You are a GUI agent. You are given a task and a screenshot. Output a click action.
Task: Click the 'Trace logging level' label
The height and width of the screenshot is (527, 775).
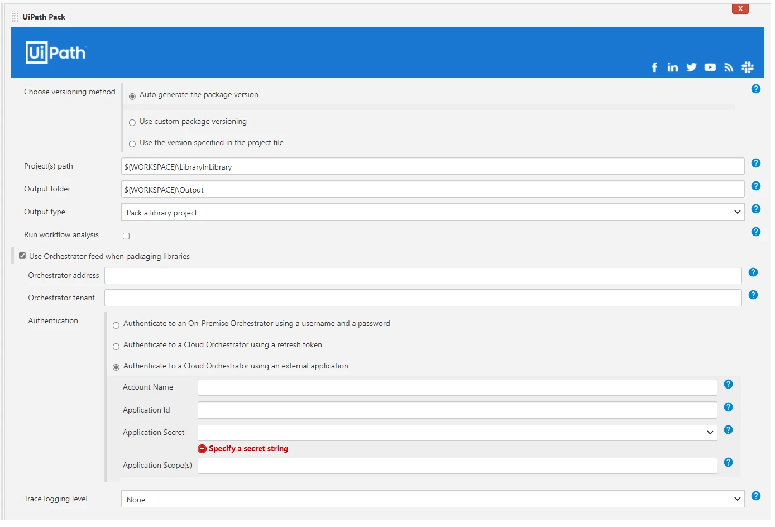point(56,499)
